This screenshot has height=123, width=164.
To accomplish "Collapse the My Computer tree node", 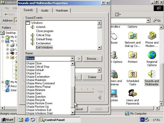I will click(x=3, y=41).
